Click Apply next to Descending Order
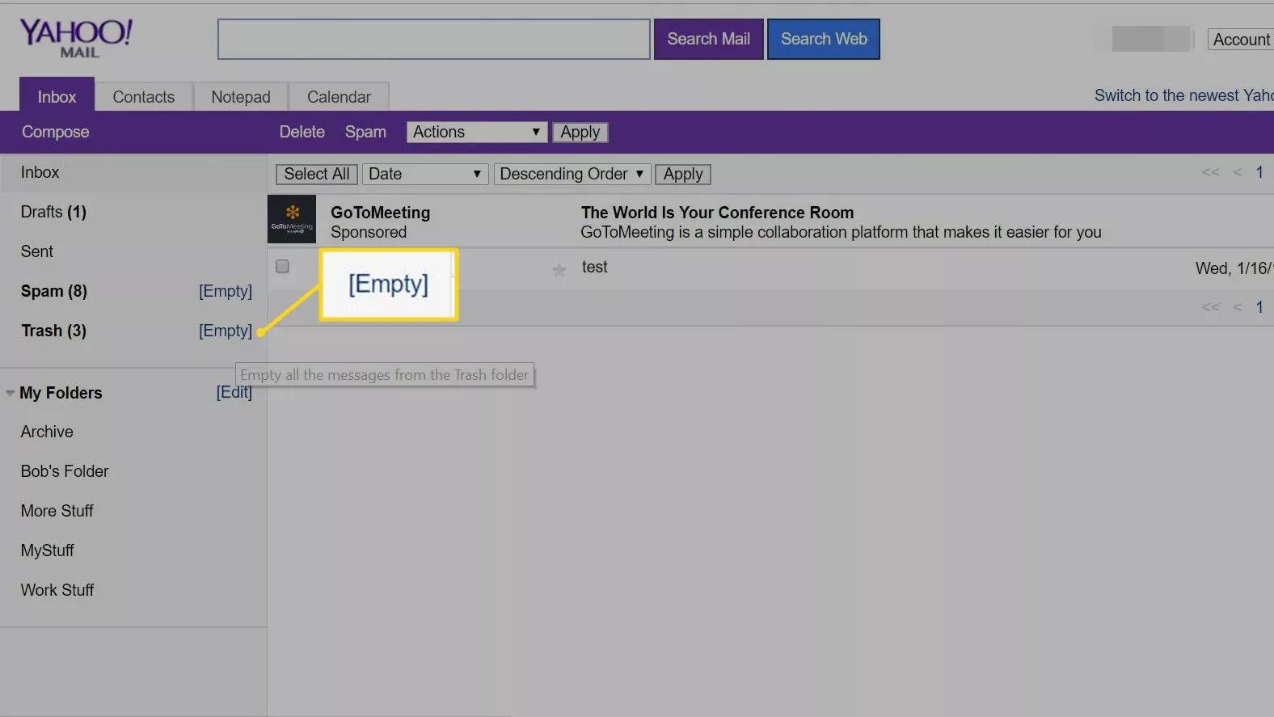Viewport: 1274px width, 717px height. pos(682,174)
